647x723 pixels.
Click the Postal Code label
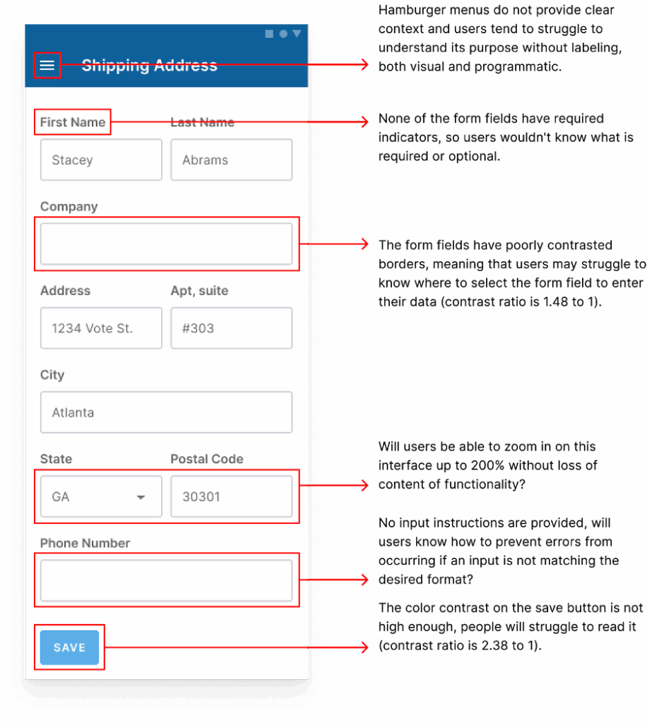[x=207, y=459]
